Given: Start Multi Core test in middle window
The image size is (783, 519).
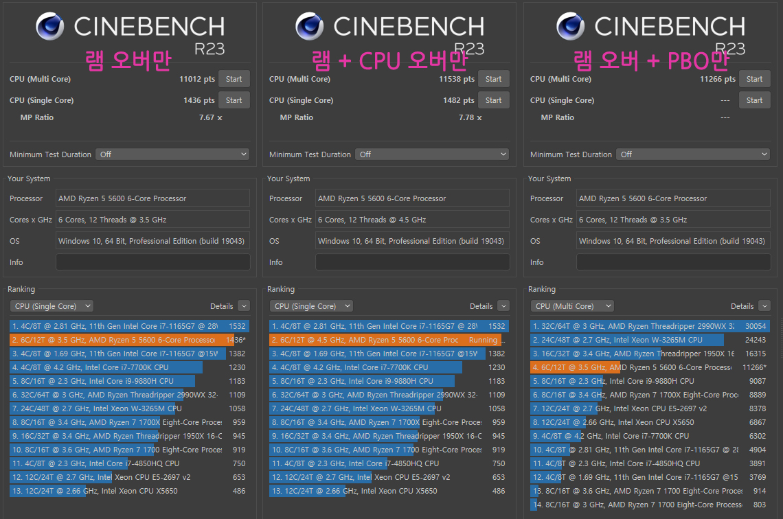Looking at the screenshot, I should click(493, 79).
